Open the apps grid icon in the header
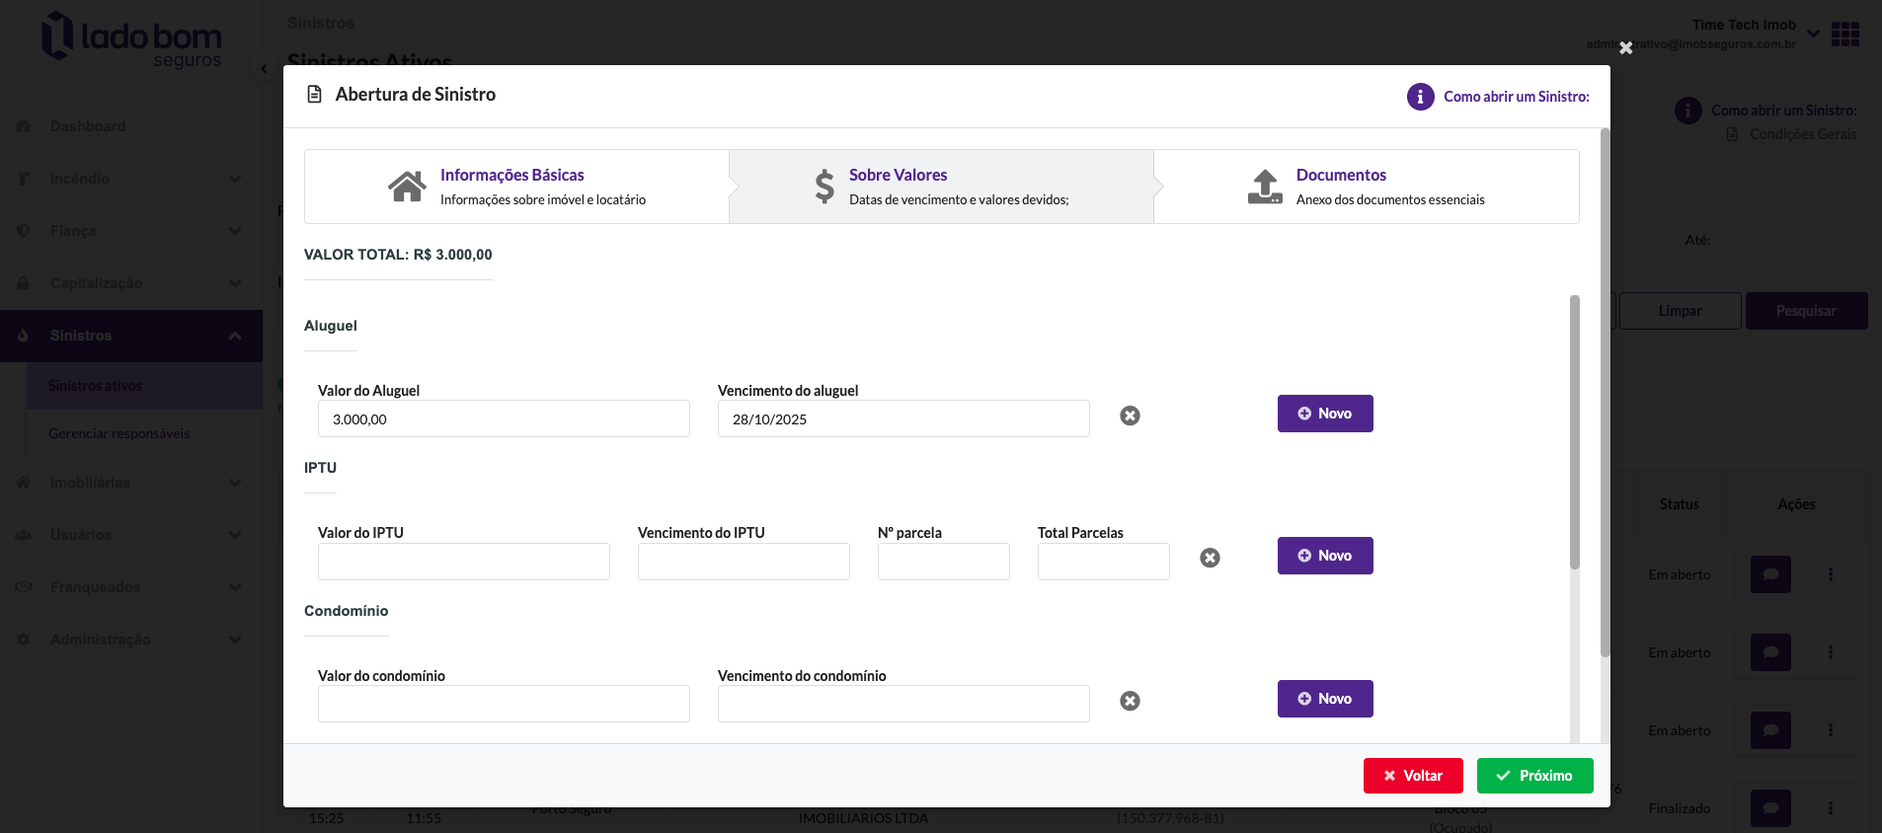This screenshot has width=1882, height=833. tap(1844, 34)
